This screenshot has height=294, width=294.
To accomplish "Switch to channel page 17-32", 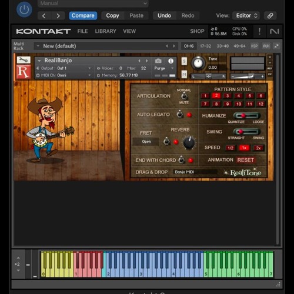I will tap(205, 46).
